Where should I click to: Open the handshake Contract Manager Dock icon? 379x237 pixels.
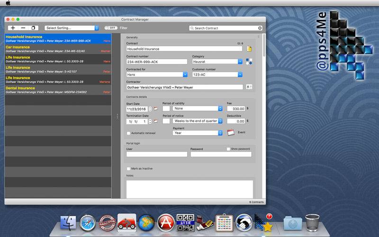pyautogui.click(x=244, y=223)
